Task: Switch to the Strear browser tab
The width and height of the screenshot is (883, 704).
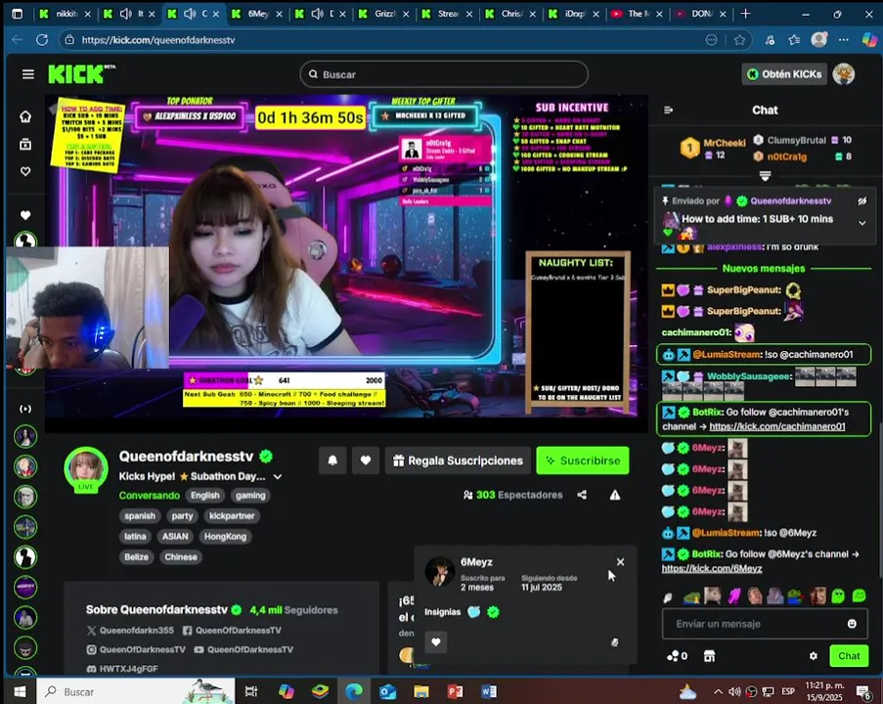Action: tap(448, 14)
